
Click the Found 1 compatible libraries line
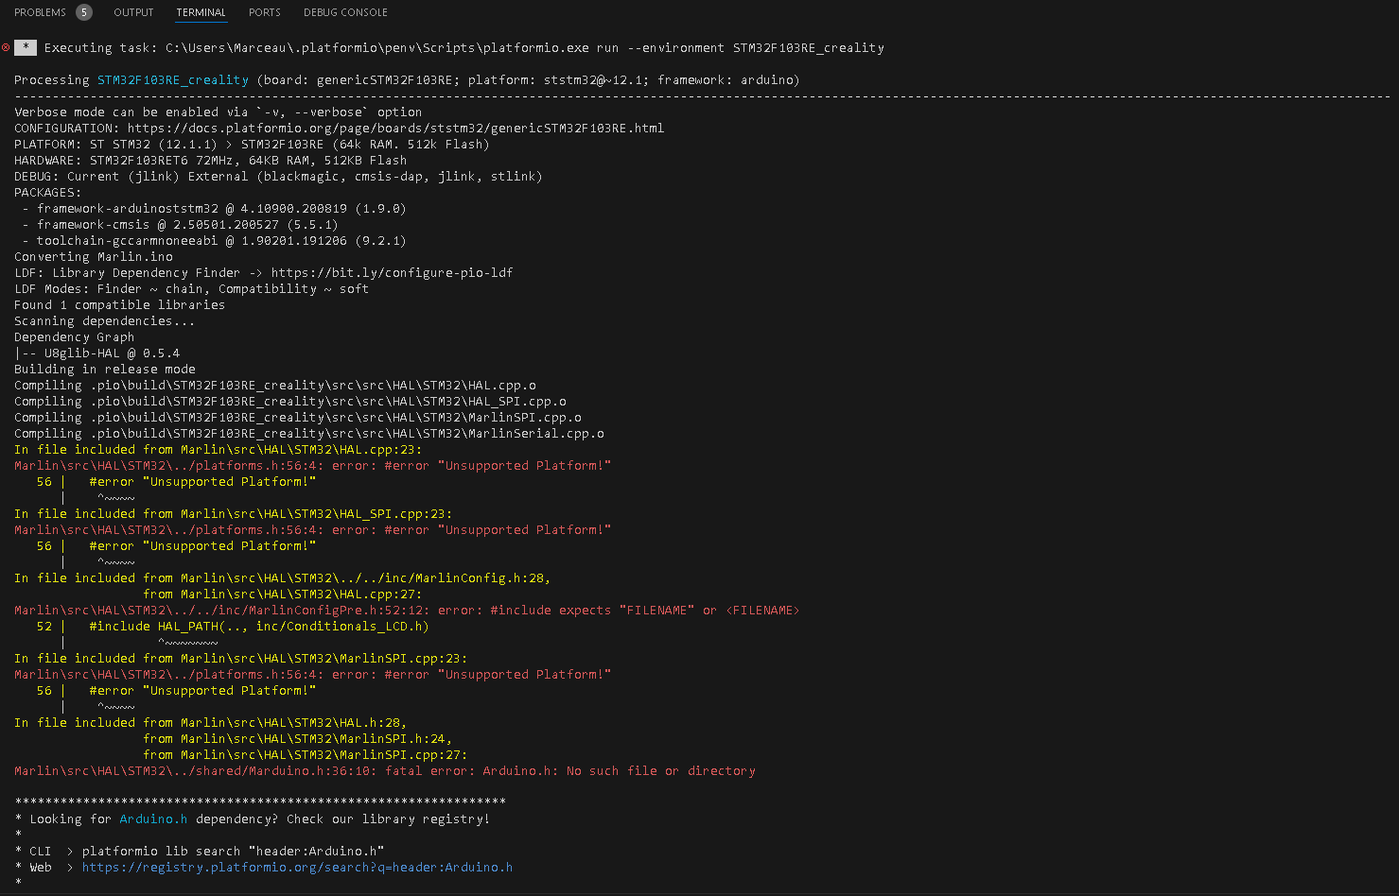point(120,304)
